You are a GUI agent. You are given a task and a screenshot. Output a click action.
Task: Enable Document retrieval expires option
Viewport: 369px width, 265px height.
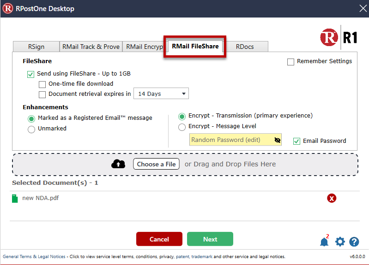point(42,94)
